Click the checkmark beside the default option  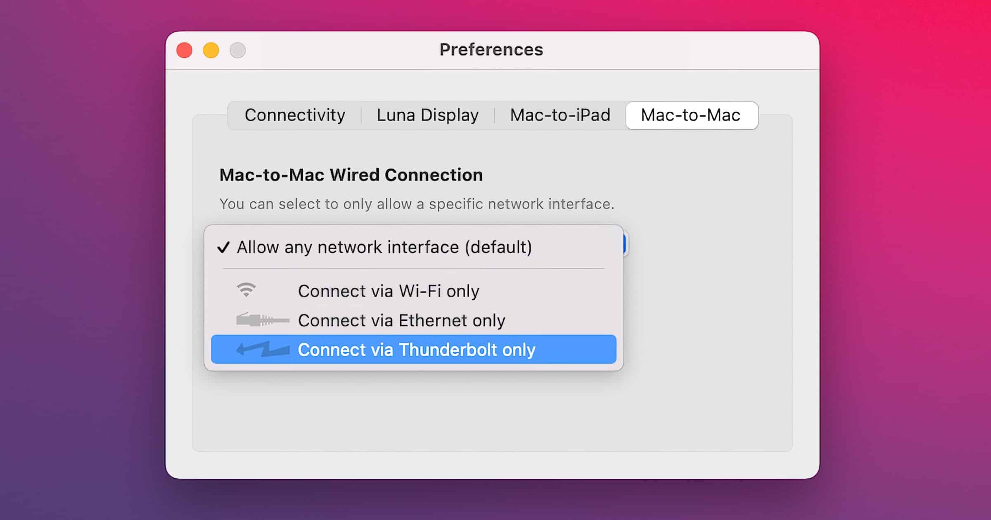click(x=223, y=247)
